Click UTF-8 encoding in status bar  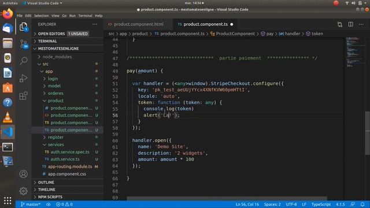pos(291,205)
